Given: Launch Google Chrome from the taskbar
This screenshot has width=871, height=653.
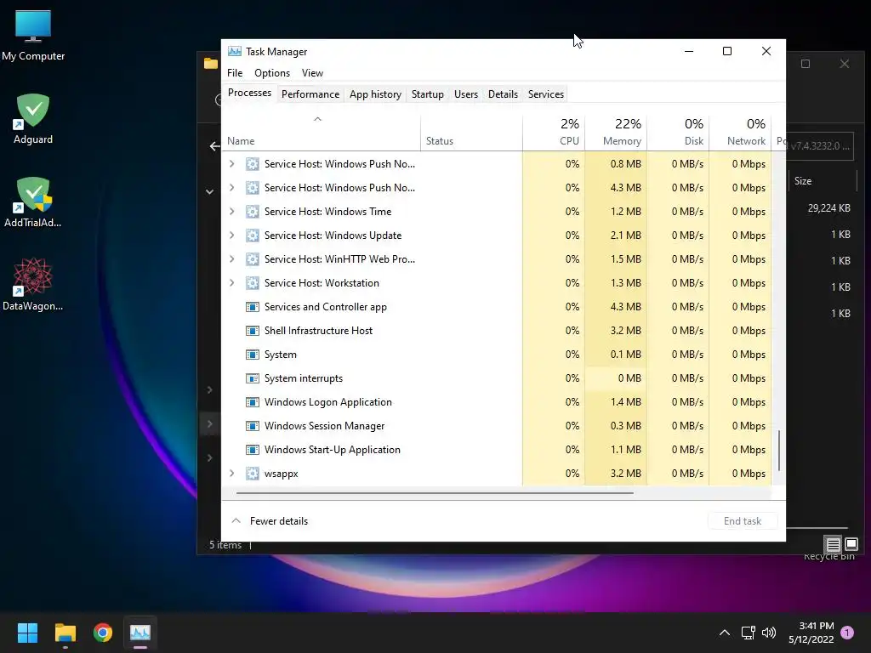Looking at the screenshot, I should [103, 633].
